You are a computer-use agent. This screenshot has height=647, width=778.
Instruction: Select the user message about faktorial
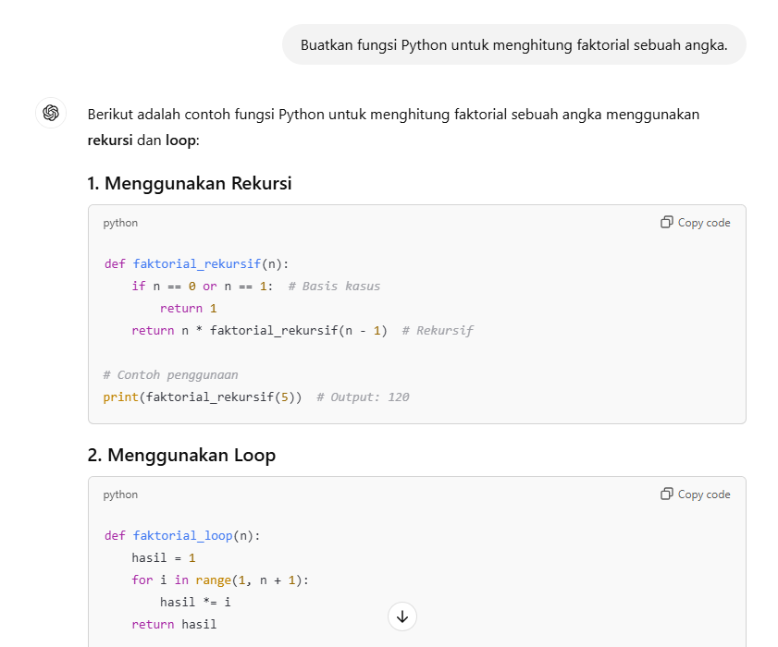point(514,45)
